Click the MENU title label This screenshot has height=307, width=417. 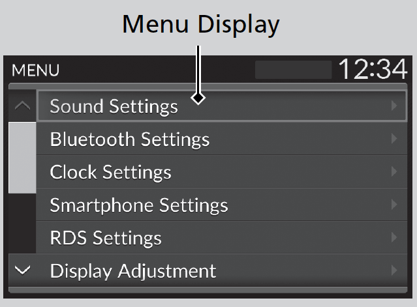click(35, 70)
